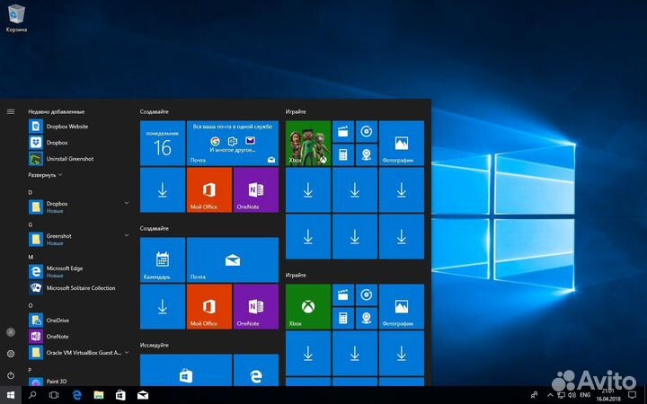The image size is (647, 404).
Task: Open Calculator small tile in lower Играйте group
Action: pyautogui.click(x=343, y=318)
